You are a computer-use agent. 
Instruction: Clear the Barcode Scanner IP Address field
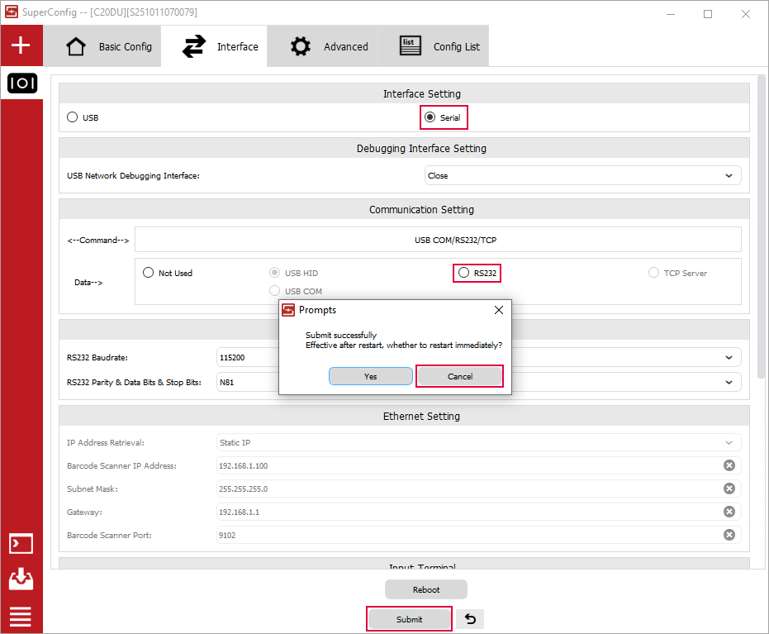coord(729,465)
